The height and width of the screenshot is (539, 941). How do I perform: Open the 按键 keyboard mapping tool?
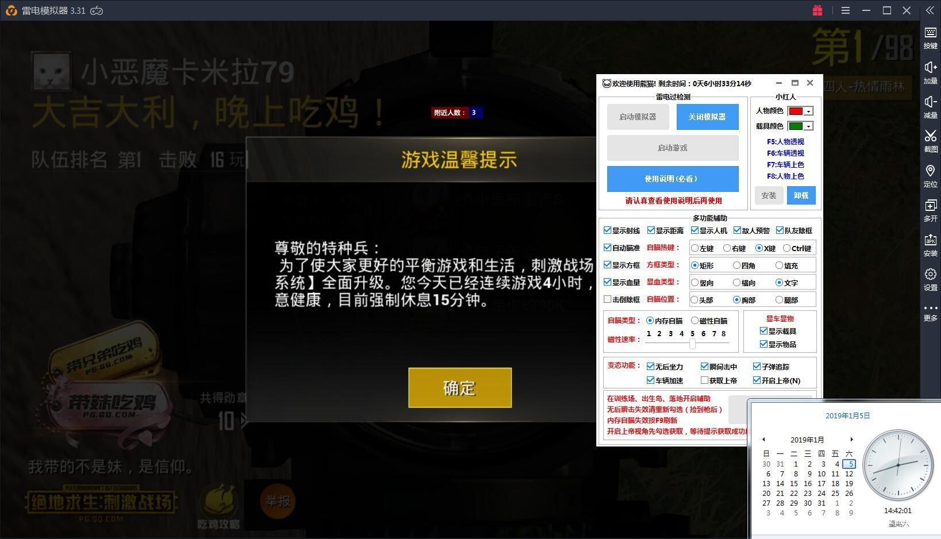coord(931,37)
